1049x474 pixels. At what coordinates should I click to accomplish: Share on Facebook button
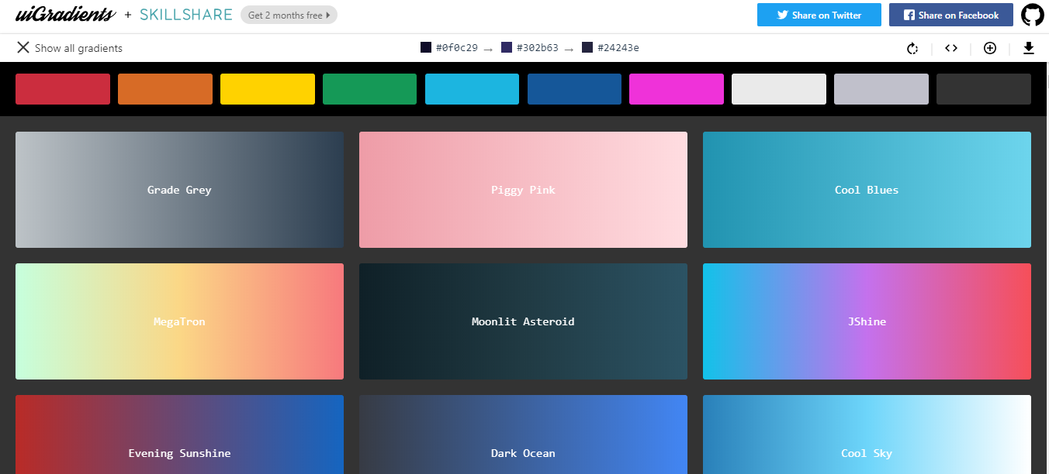coord(951,15)
